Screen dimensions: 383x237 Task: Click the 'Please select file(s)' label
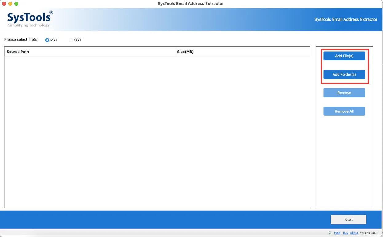point(22,40)
